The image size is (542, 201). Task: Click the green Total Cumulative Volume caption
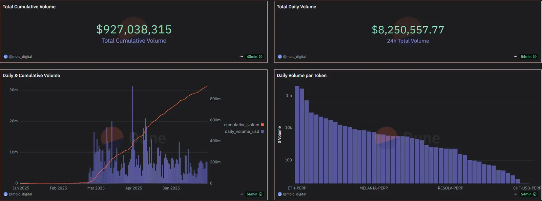point(134,41)
